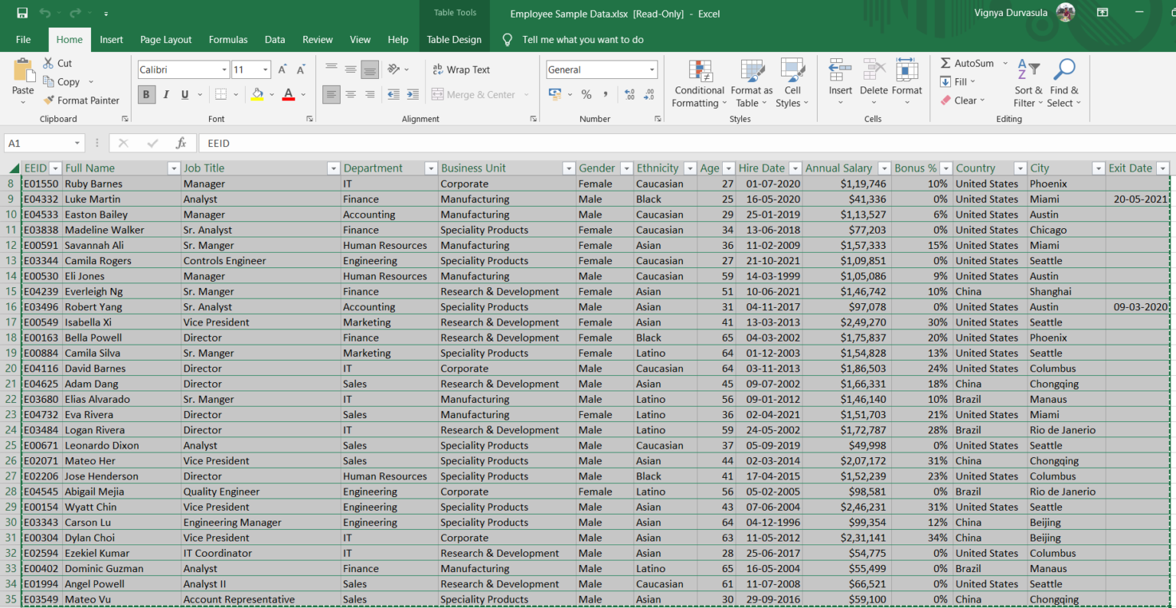1176x608 pixels.
Task: Click Increase Font Size icon
Action: (x=283, y=70)
